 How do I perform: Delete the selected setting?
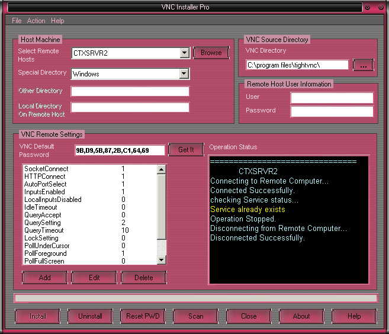pyautogui.click(x=143, y=277)
